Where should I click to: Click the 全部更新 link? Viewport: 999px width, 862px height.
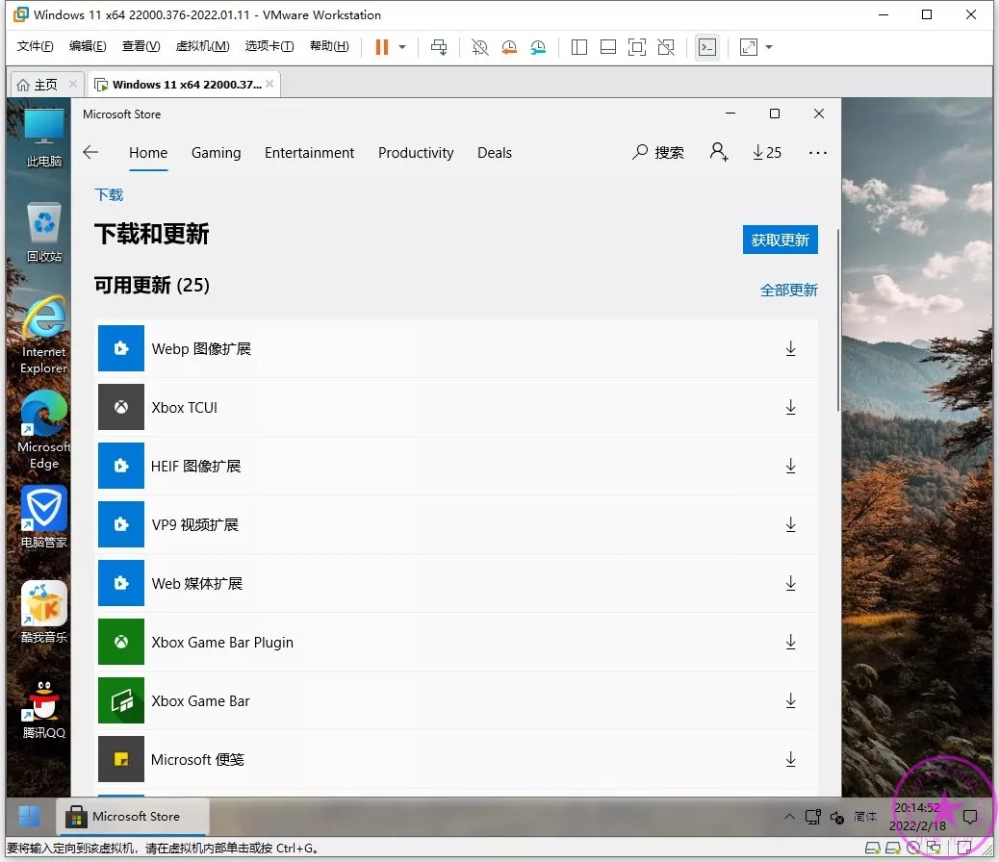[788, 290]
